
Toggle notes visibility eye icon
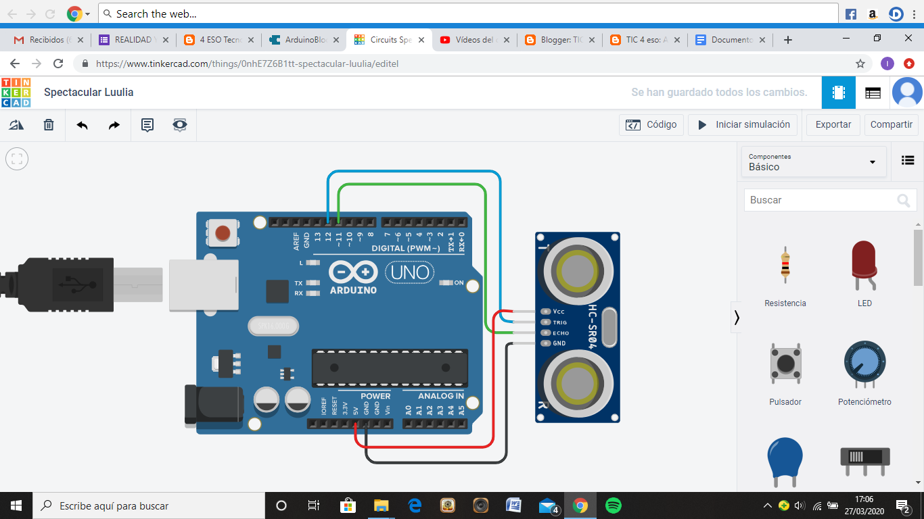pyautogui.click(x=179, y=125)
